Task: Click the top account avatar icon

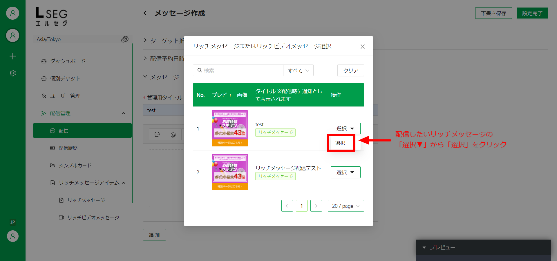Action: [x=13, y=13]
